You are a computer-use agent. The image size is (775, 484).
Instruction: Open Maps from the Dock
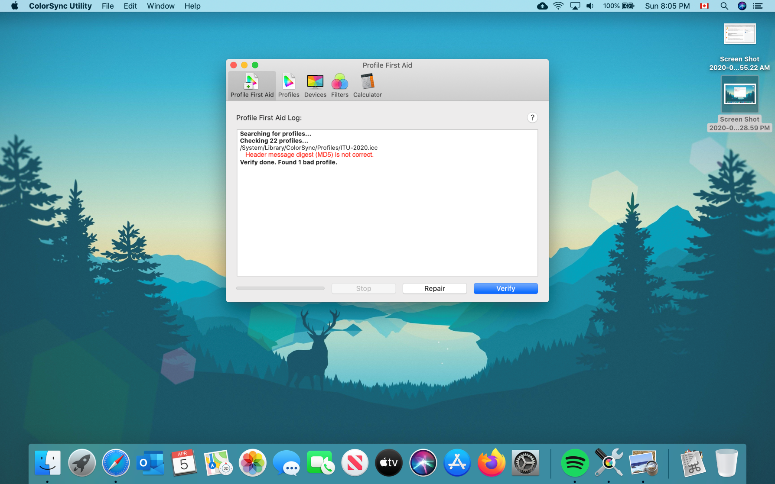point(218,463)
